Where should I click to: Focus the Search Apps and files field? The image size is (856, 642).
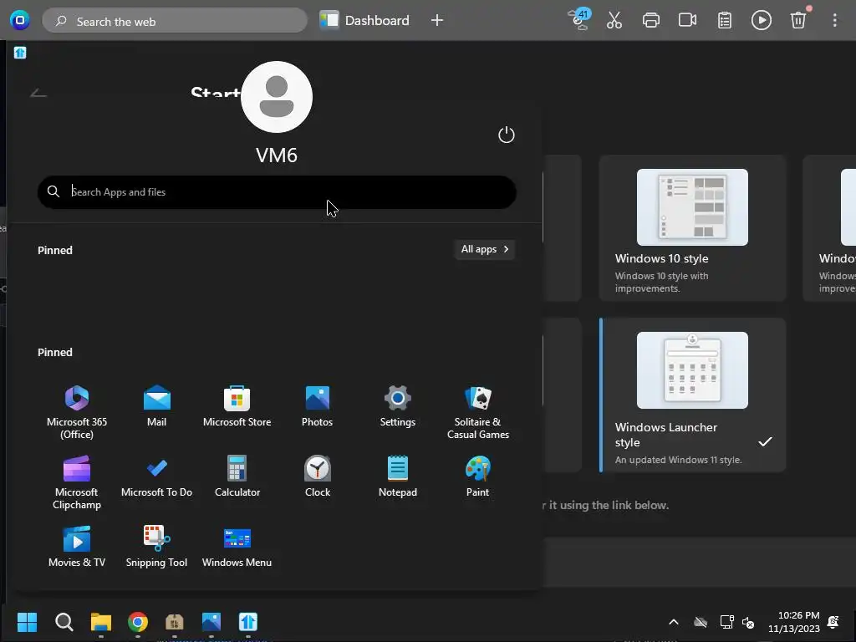(x=277, y=192)
